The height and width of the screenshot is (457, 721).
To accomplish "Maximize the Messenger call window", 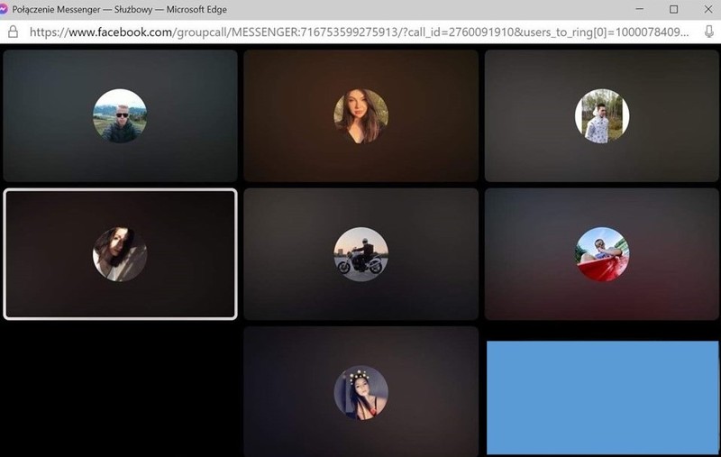I will click(673, 9).
